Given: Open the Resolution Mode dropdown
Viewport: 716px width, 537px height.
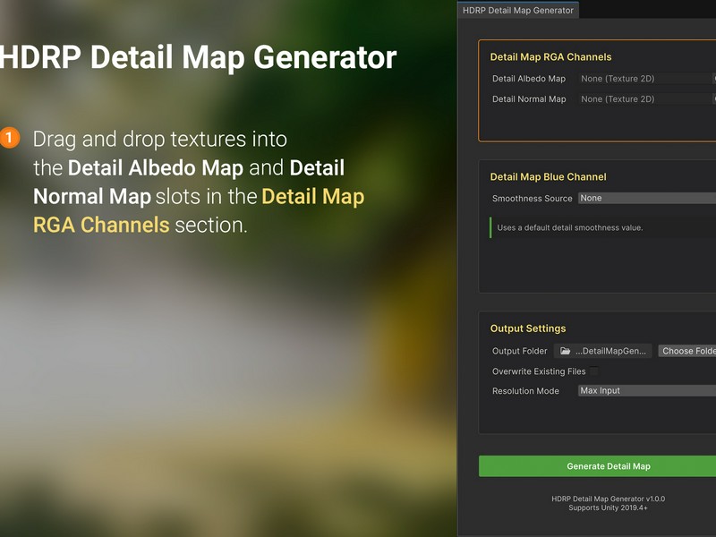Looking at the screenshot, I should point(646,391).
